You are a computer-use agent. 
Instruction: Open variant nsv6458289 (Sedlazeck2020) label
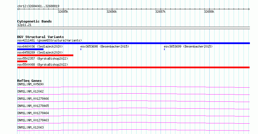(40, 52)
